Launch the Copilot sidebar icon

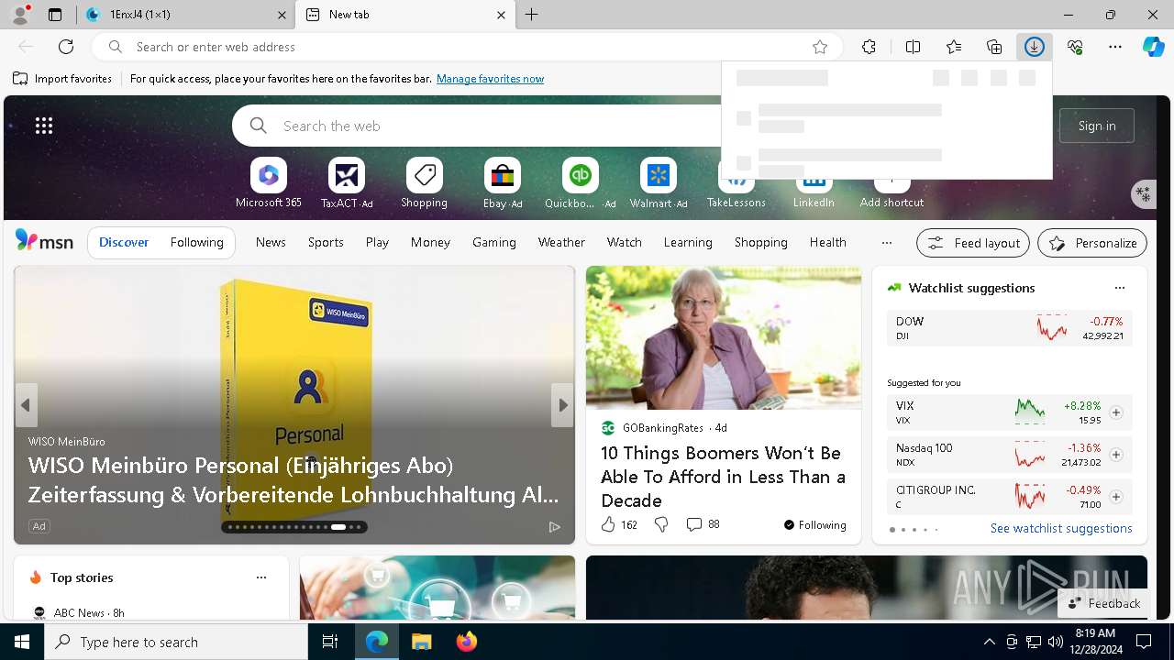point(1153,47)
